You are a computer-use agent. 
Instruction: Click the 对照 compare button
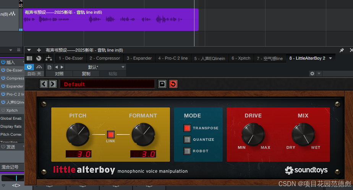59,74
